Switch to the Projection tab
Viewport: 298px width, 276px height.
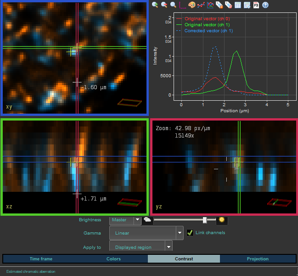[x=258, y=259]
